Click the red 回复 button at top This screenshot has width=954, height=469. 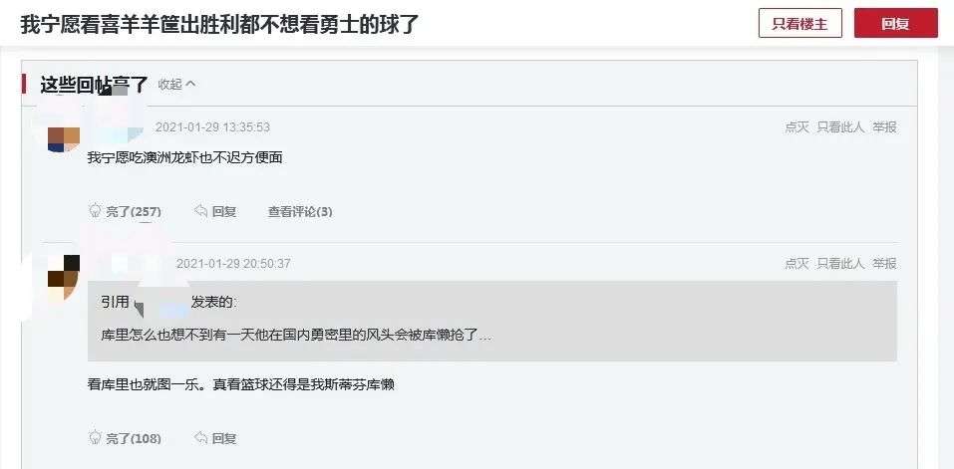895,23
